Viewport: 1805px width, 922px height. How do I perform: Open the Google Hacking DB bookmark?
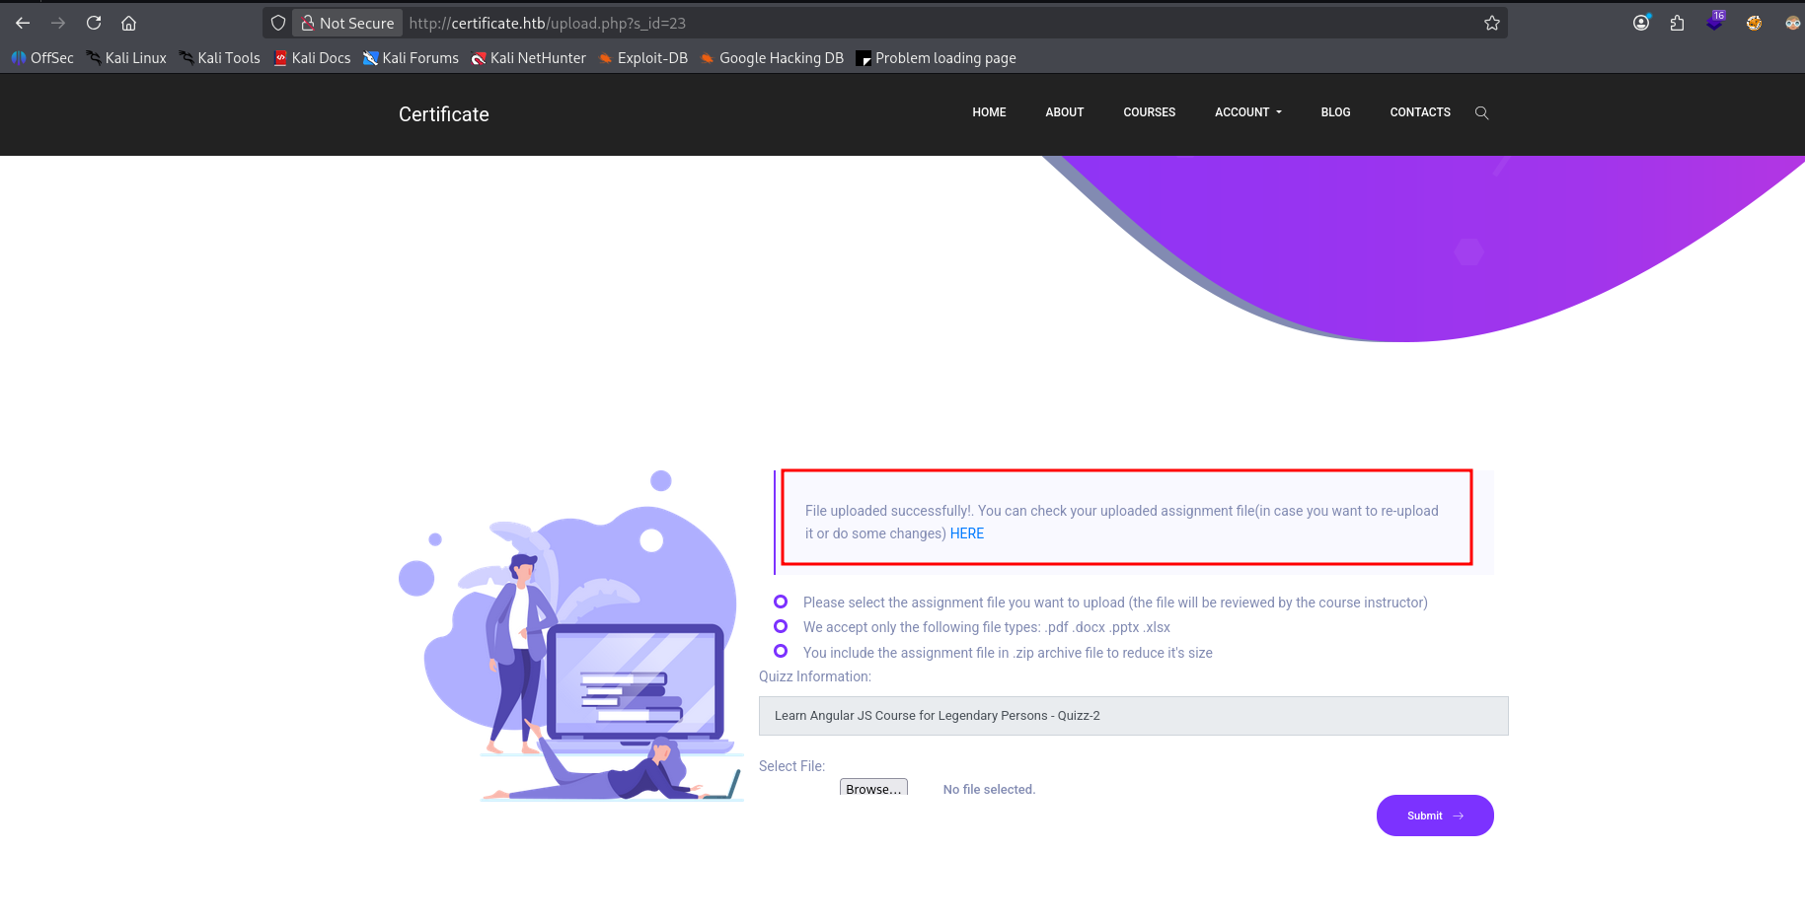[x=772, y=58]
